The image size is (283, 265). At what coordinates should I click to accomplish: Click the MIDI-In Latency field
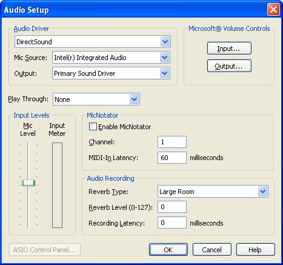(172, 158)
